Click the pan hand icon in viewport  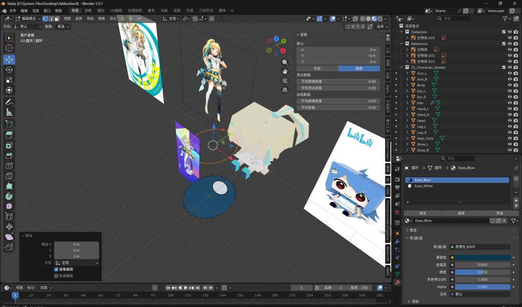pos(285,71)
